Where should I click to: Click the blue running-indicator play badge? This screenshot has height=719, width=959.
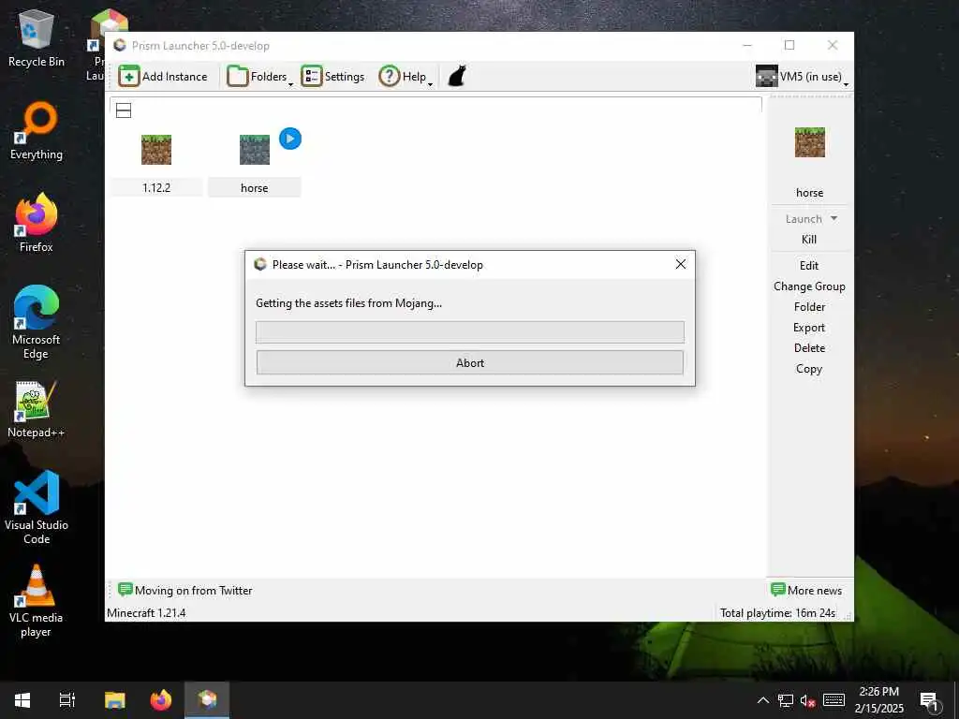click(x=290, y=139)
